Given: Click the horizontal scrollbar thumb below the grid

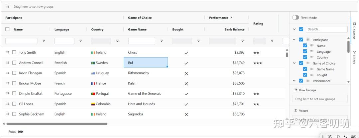Looking at the screenshot, I should (57, 124).
